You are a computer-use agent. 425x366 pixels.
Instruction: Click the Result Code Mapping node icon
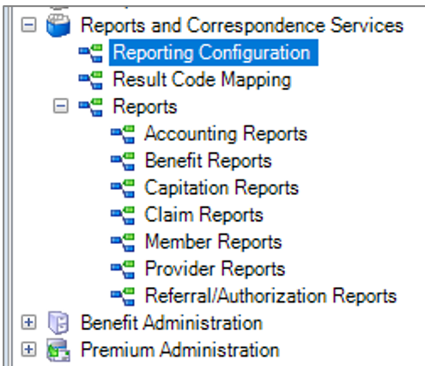(x=91, y=80)
